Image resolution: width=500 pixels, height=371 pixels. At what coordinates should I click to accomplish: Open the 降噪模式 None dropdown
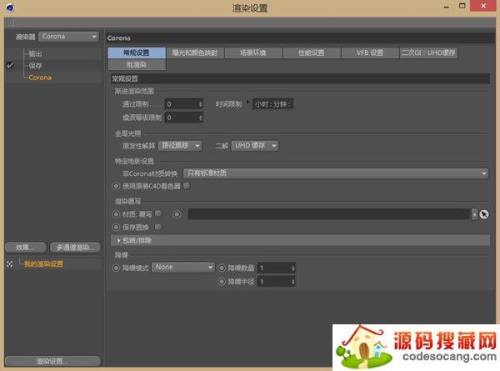[x=182, y=267]
